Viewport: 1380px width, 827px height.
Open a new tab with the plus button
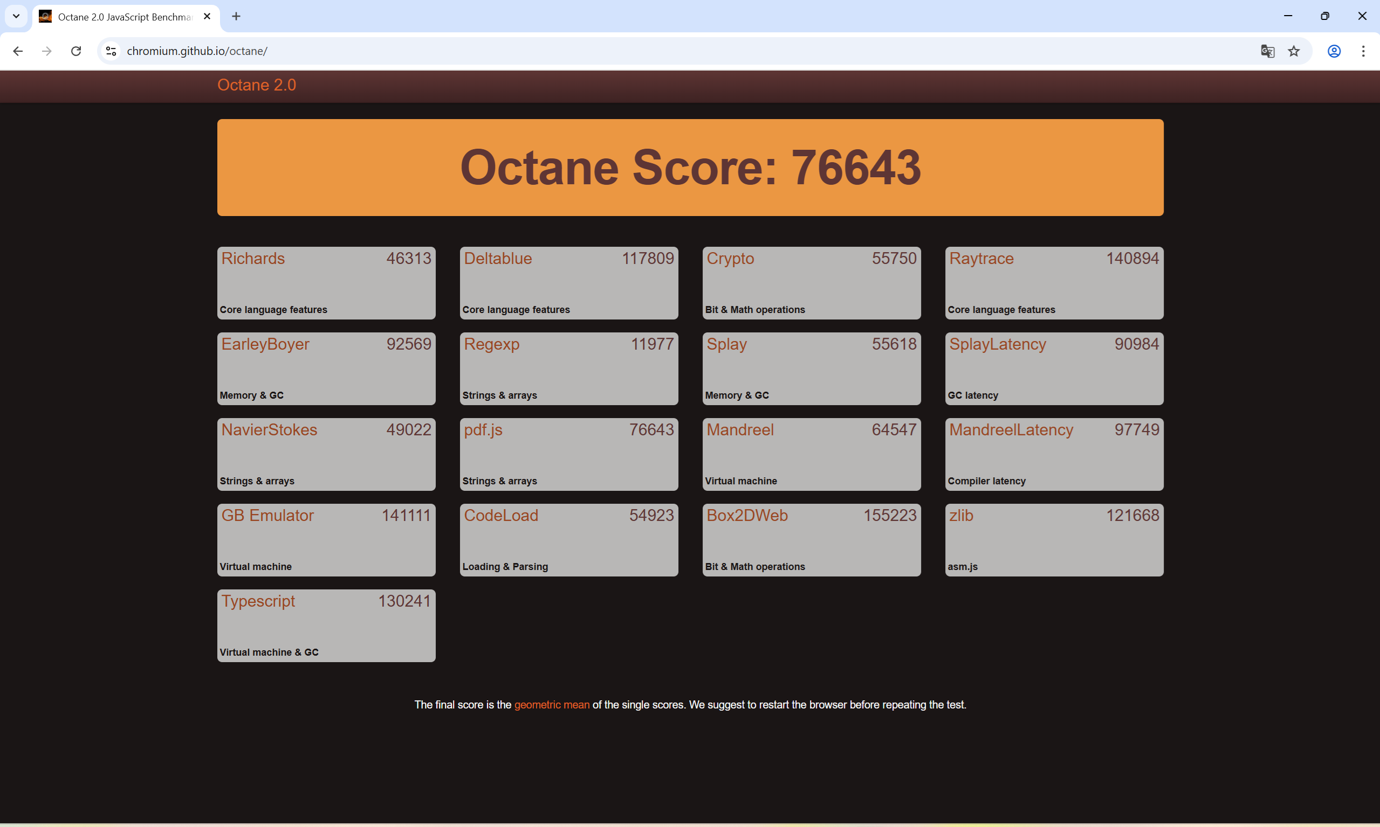236,16
